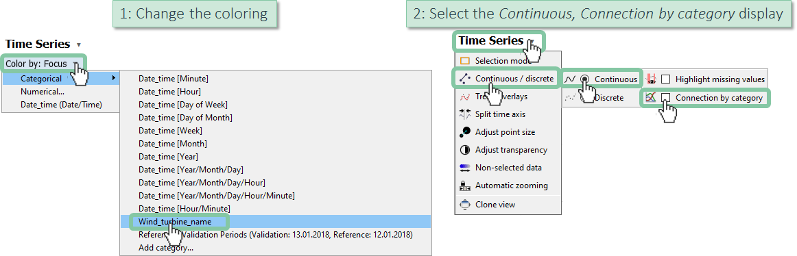Click the Split time axis icon
The image size is (797, 256).
464,114
